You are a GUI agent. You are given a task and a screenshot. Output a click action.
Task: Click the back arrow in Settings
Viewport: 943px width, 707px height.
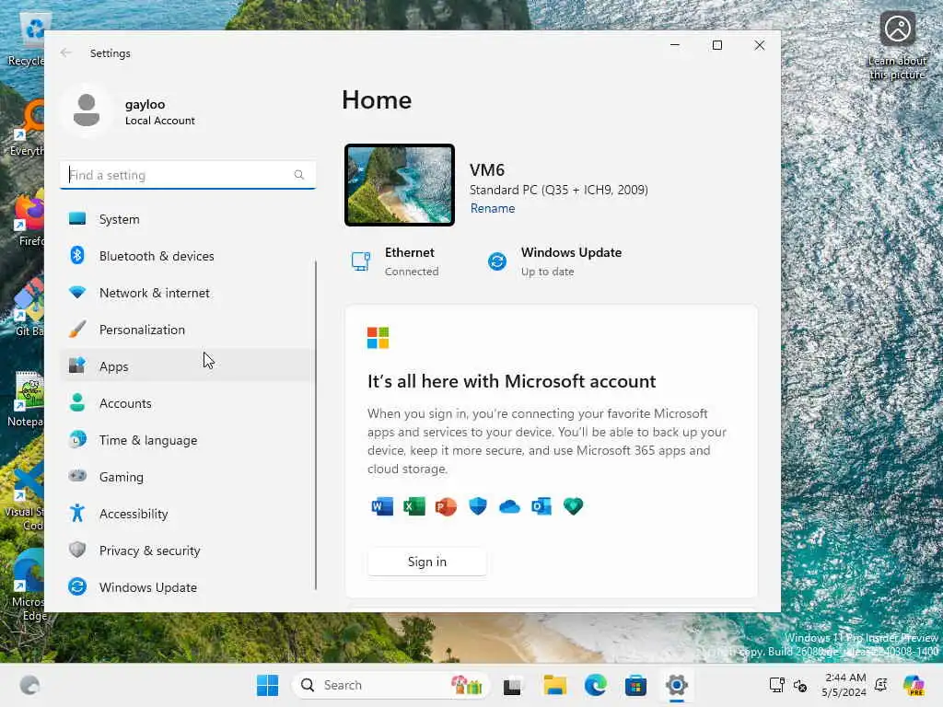[x=66, y=52]
